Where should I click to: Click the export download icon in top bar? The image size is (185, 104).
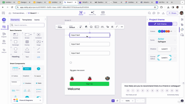click(163, 13)
